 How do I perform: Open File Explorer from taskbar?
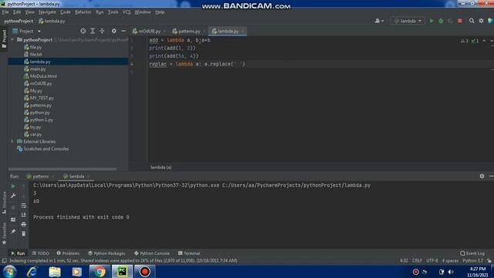55,271
